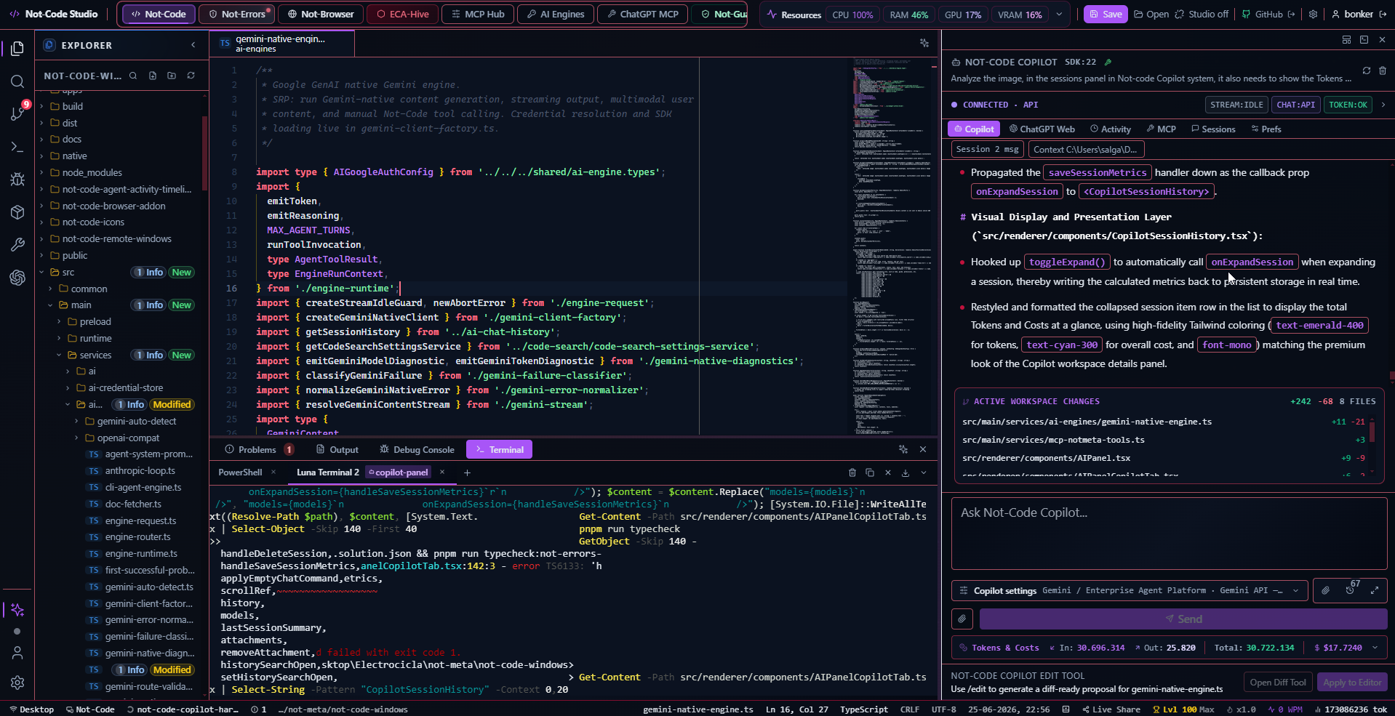The image size is (1395, 716).
Task: Expand the copilot input with fullscreen arrows
Action: 1375,590
